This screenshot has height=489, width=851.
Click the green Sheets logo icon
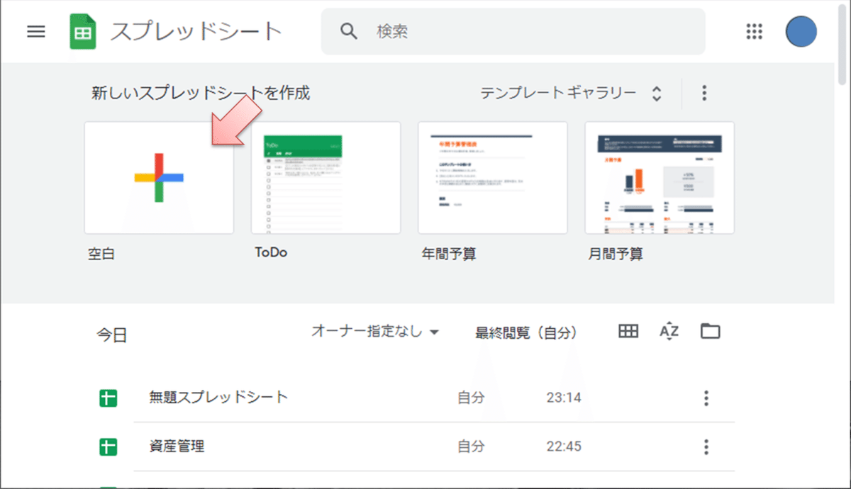pos(83,32)
